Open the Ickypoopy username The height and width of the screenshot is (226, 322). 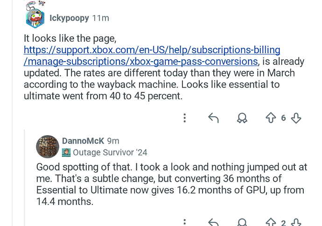tap(69, 18)
